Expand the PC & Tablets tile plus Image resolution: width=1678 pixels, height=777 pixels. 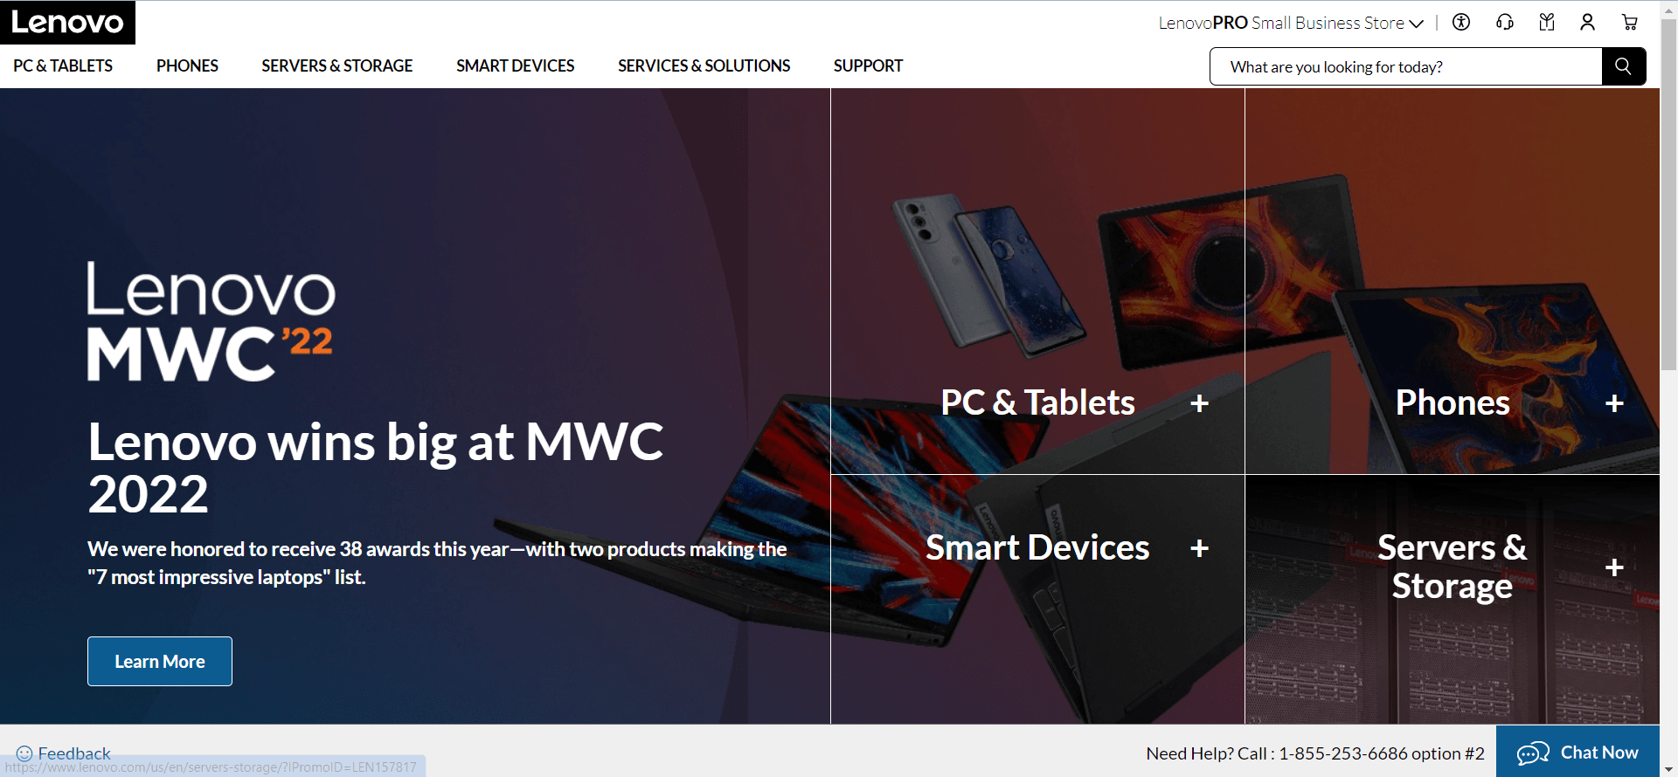click(1199, 403)
